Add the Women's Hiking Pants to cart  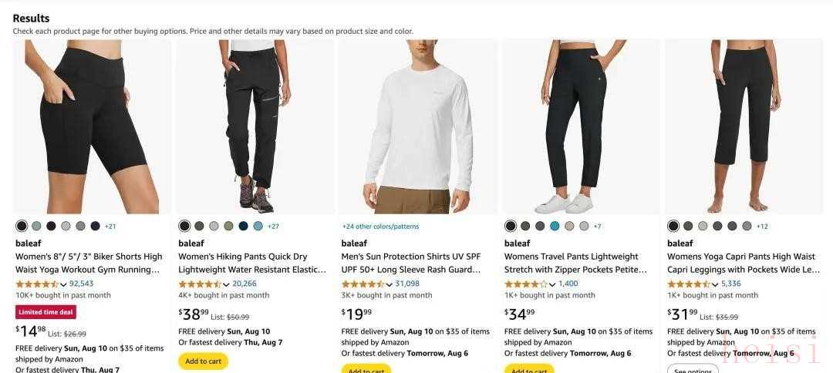[203, 361]
